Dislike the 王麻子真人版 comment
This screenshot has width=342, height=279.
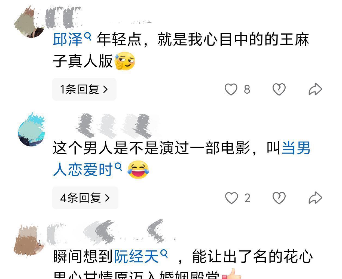(x=279, y=89)
